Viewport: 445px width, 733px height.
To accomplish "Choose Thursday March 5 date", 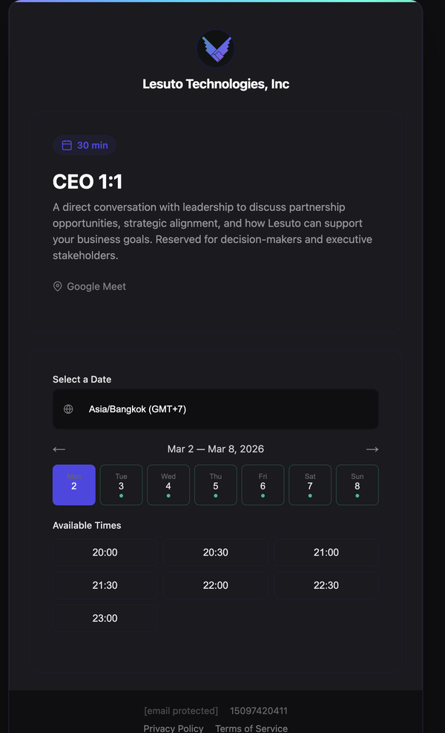I will pos(216,485).
